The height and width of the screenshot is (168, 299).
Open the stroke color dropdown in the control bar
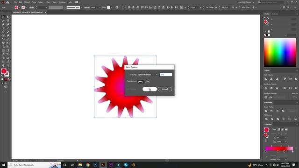(x=26, y=7)
